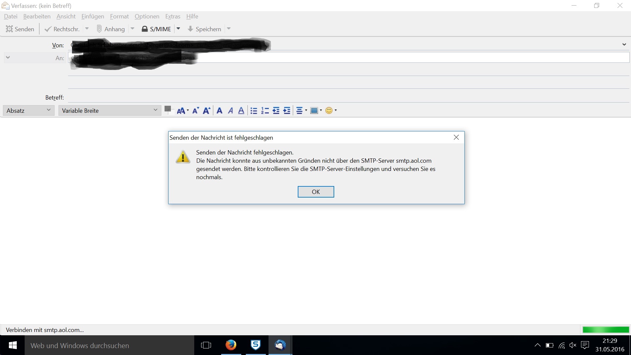Toggle underline text formatting
The image size is (631, 355).
(241, 111)
